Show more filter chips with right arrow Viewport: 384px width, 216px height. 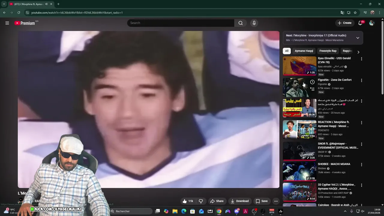[x=358, y=52]
